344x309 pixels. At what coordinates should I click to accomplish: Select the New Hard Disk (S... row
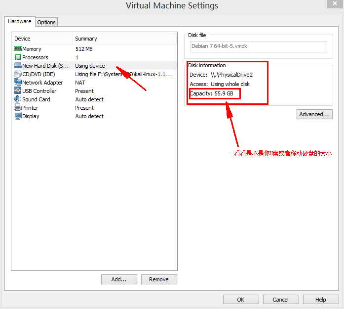pos(94,66)
